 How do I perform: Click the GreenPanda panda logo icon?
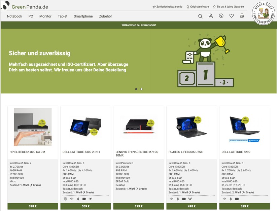pos(5,5)
